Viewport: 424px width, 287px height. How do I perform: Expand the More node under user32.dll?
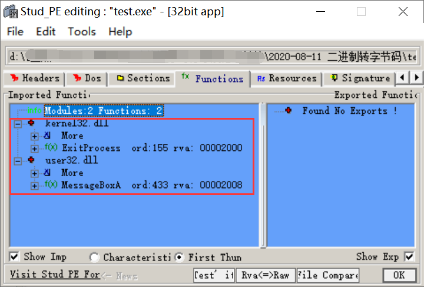34,173
